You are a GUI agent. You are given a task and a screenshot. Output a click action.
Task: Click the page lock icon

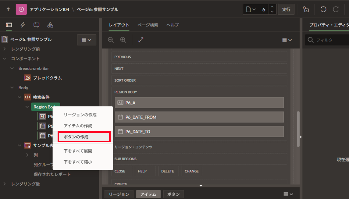306,9
